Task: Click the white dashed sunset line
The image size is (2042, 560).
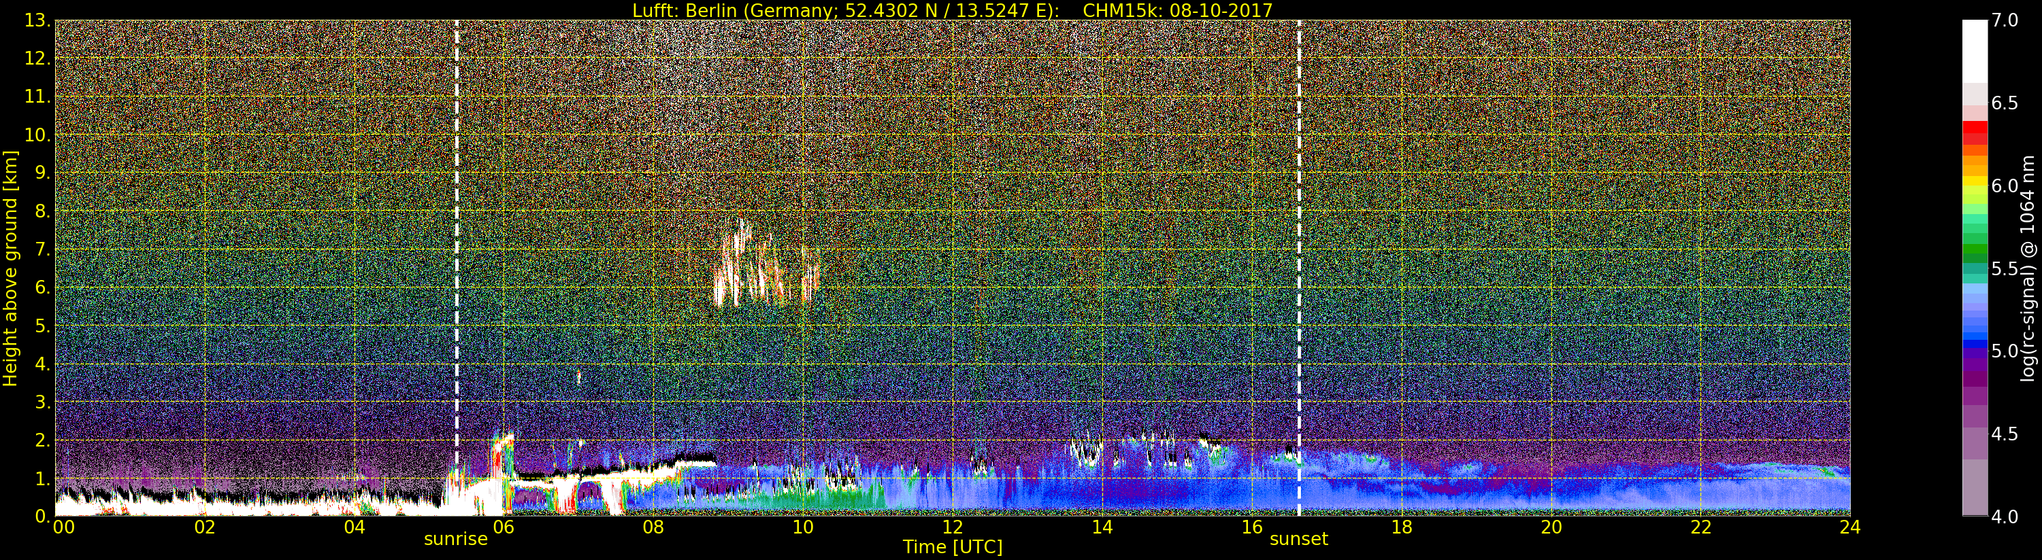Action: click(x=1299, y=268)
